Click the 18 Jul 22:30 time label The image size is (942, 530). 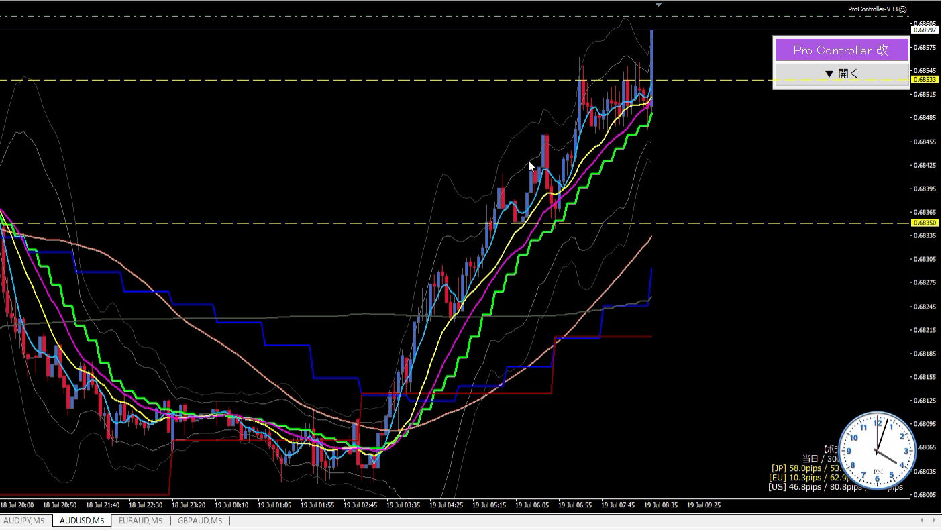[x=146, y=505]
